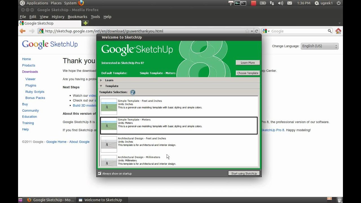Click the Template Selection help icon
The width and height of the screenshot is (361, 203).
tap(133, 92)
